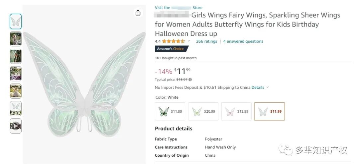Click the share icon above the product image
The height and width of the screenshot is (166, 359).
[138, 13]
